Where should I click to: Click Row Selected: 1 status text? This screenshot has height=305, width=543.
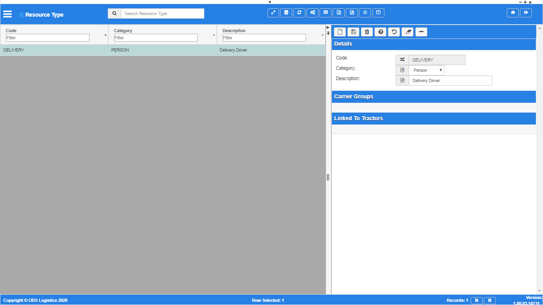click(268, 301)
